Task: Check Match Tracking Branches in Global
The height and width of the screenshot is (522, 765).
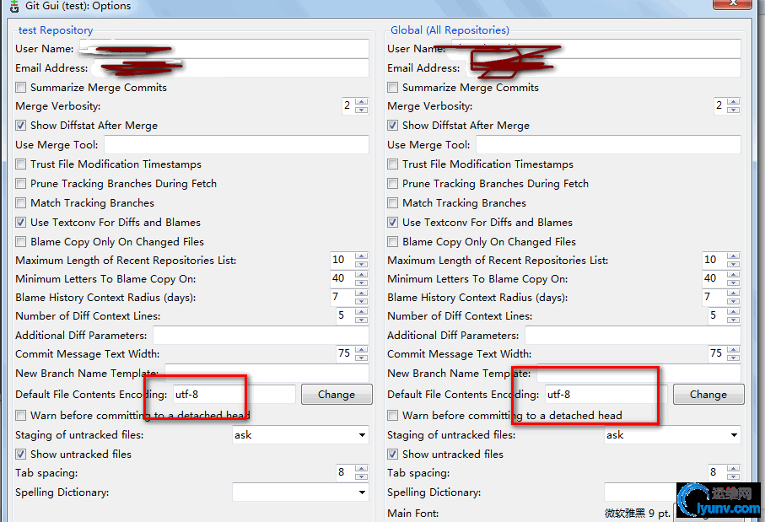Action: [392, 203]
